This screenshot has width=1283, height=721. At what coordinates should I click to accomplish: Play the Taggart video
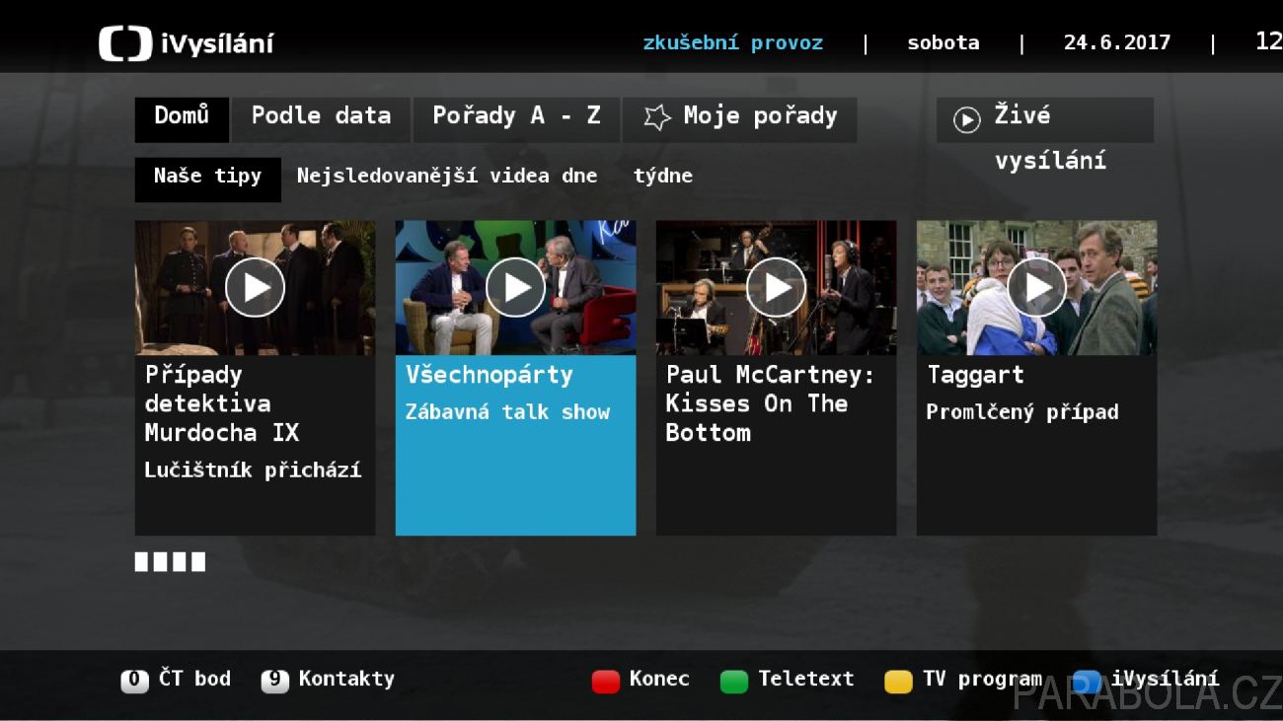(x=1036, y=287)
